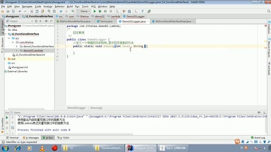Open the Event Log

[258, 138]
